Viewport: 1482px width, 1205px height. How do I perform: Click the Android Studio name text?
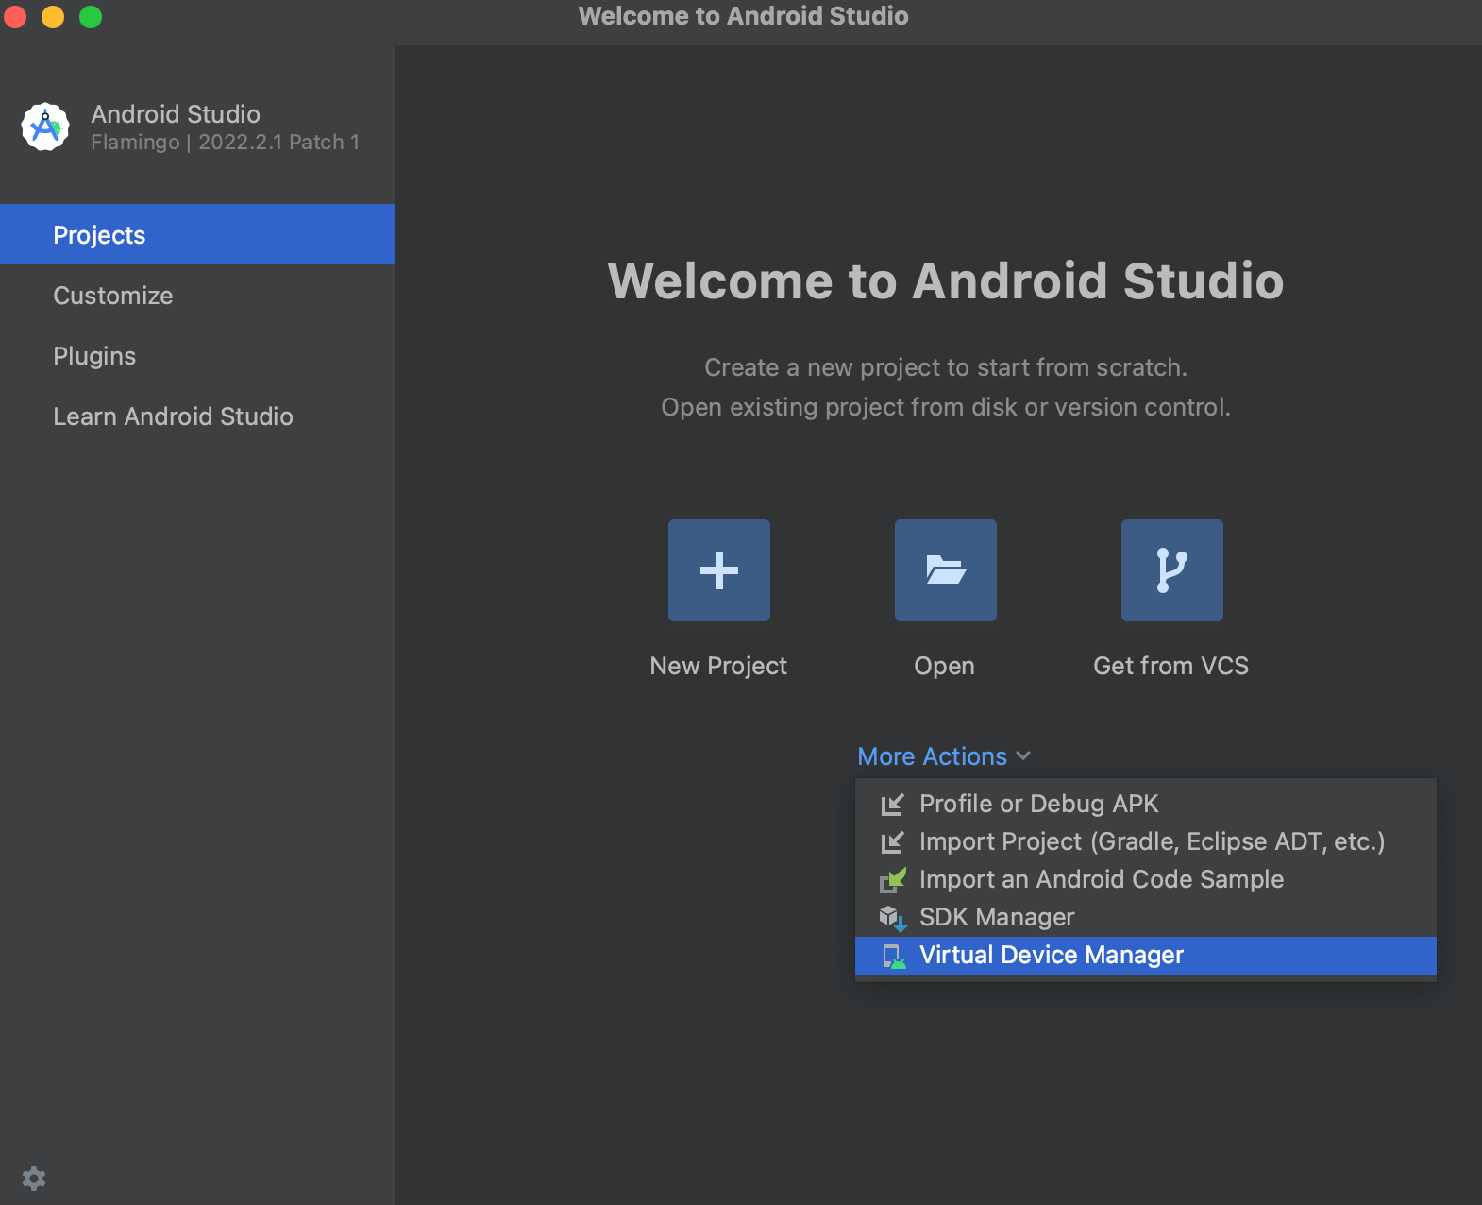pyautogui.click(x=176, y=114)
